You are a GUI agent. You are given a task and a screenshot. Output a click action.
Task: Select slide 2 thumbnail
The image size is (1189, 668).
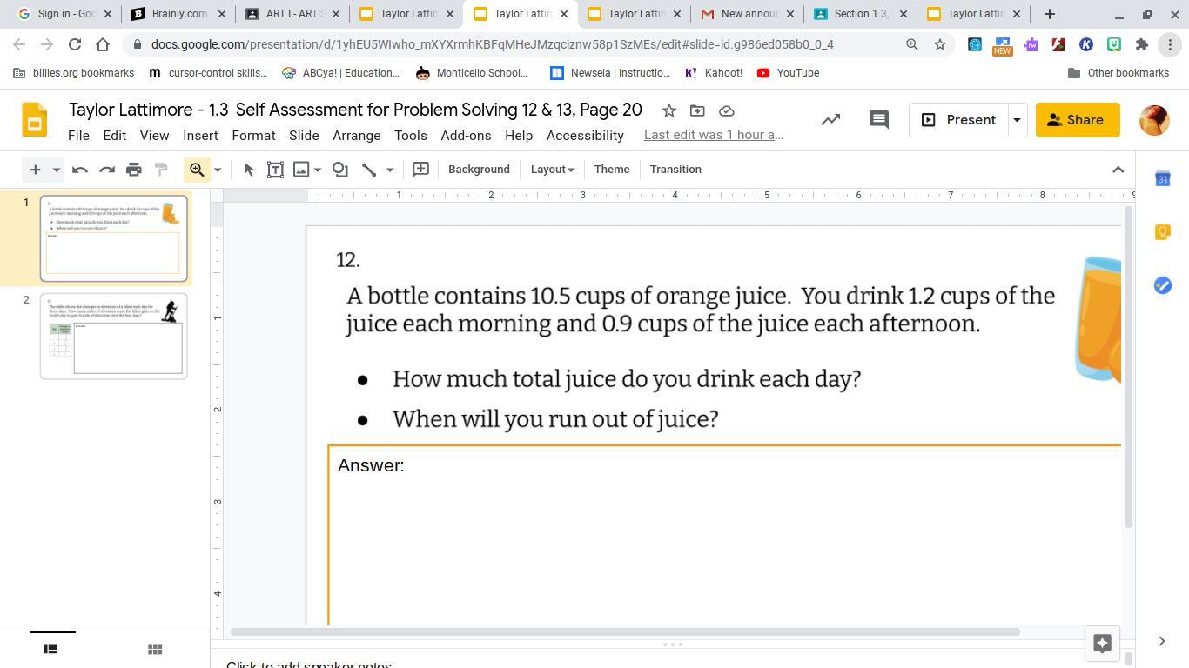tap(113, 336)
